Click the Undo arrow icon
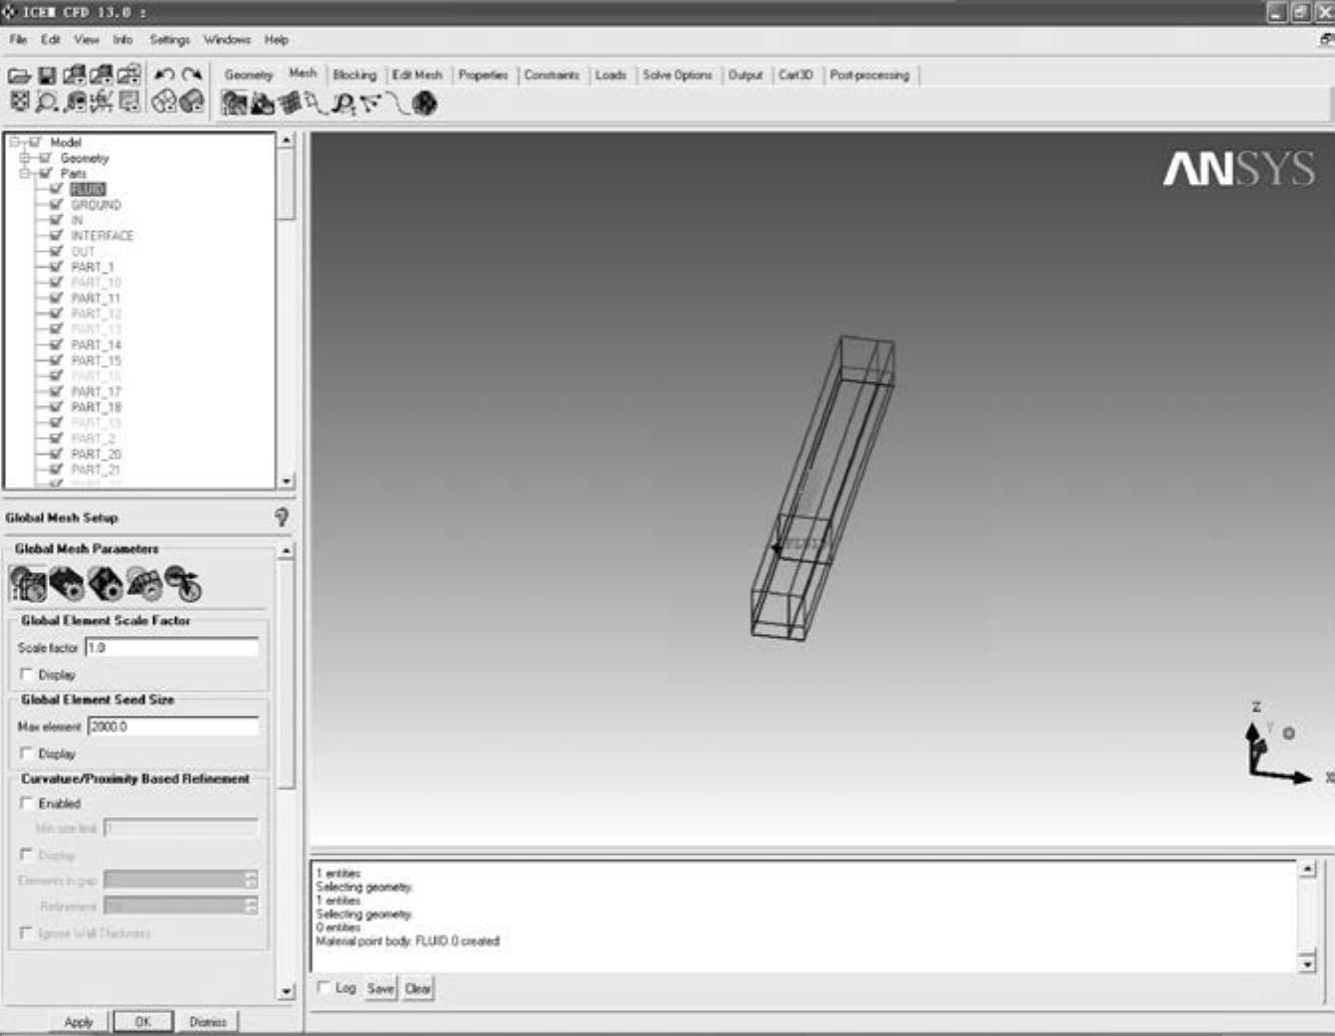The image size is (1335, 1036). coord(165,76)
